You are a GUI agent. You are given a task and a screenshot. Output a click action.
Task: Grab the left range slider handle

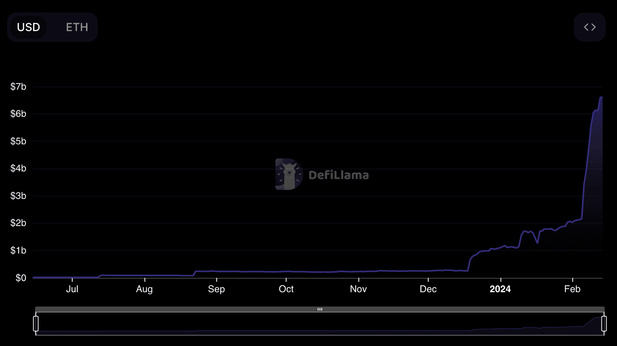coord(36,323)
